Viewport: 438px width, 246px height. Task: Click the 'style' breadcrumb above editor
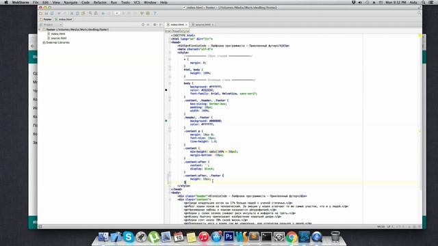coord(185,31)
